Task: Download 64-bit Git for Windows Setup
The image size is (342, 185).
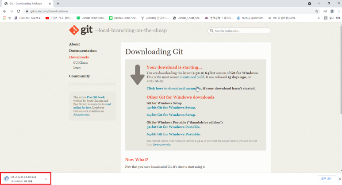Action: click(171, 115)
